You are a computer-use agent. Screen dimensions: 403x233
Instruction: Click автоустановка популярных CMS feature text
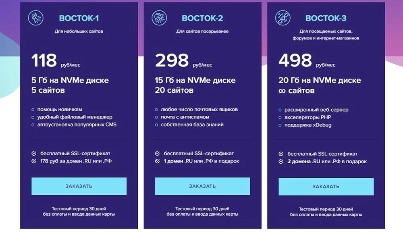(77, 125)
